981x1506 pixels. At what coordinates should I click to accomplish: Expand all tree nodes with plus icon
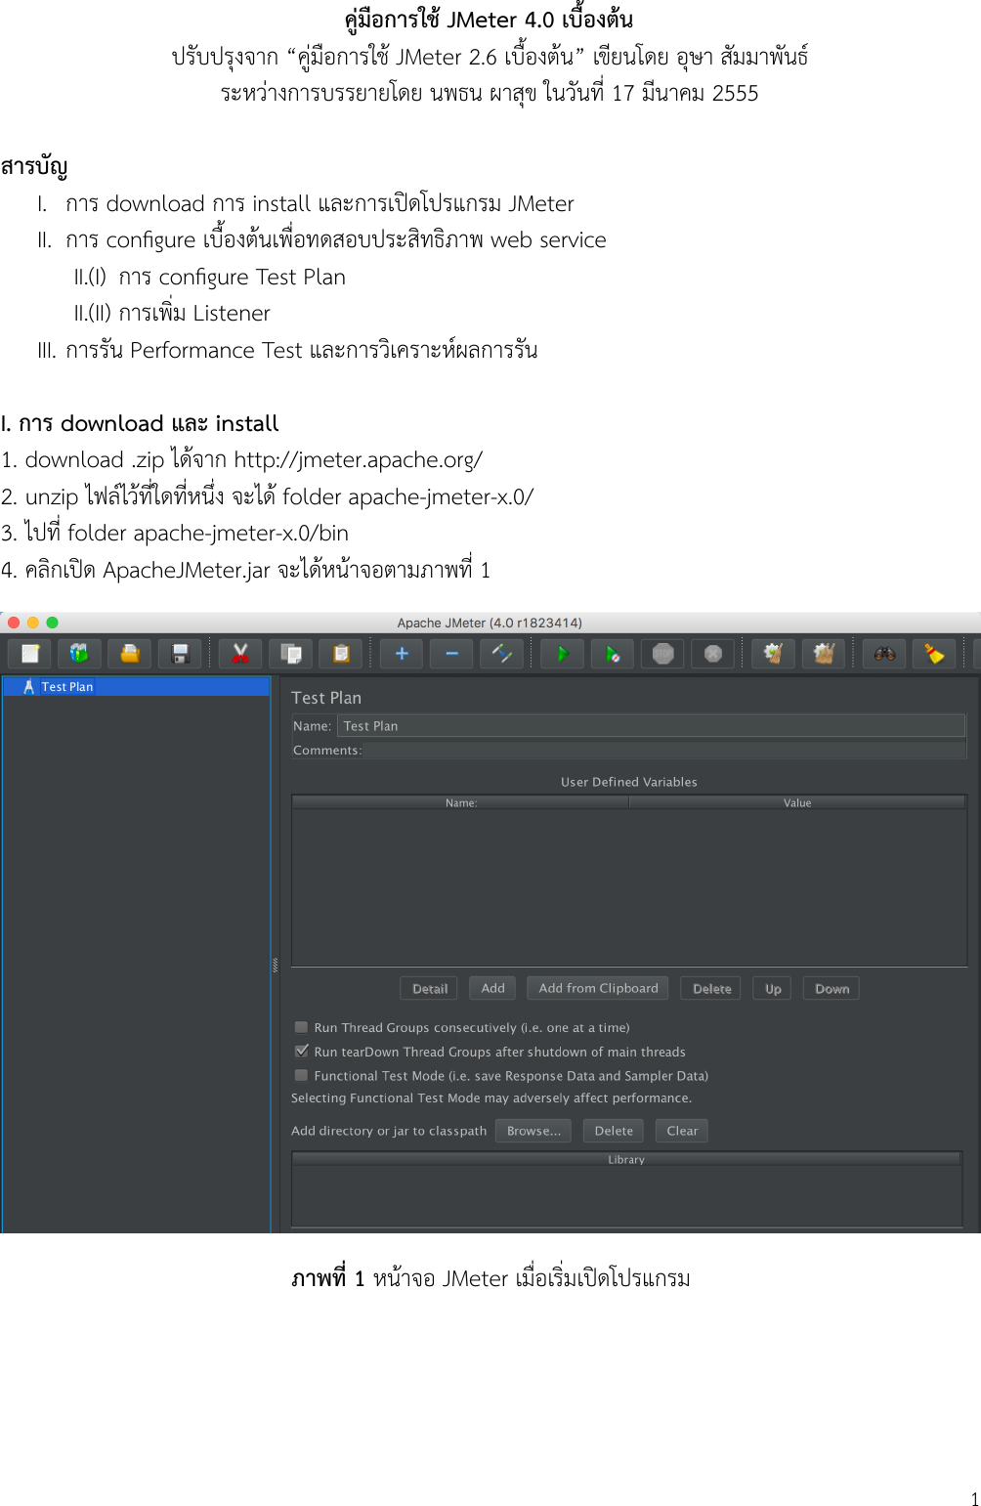[400, 653]
